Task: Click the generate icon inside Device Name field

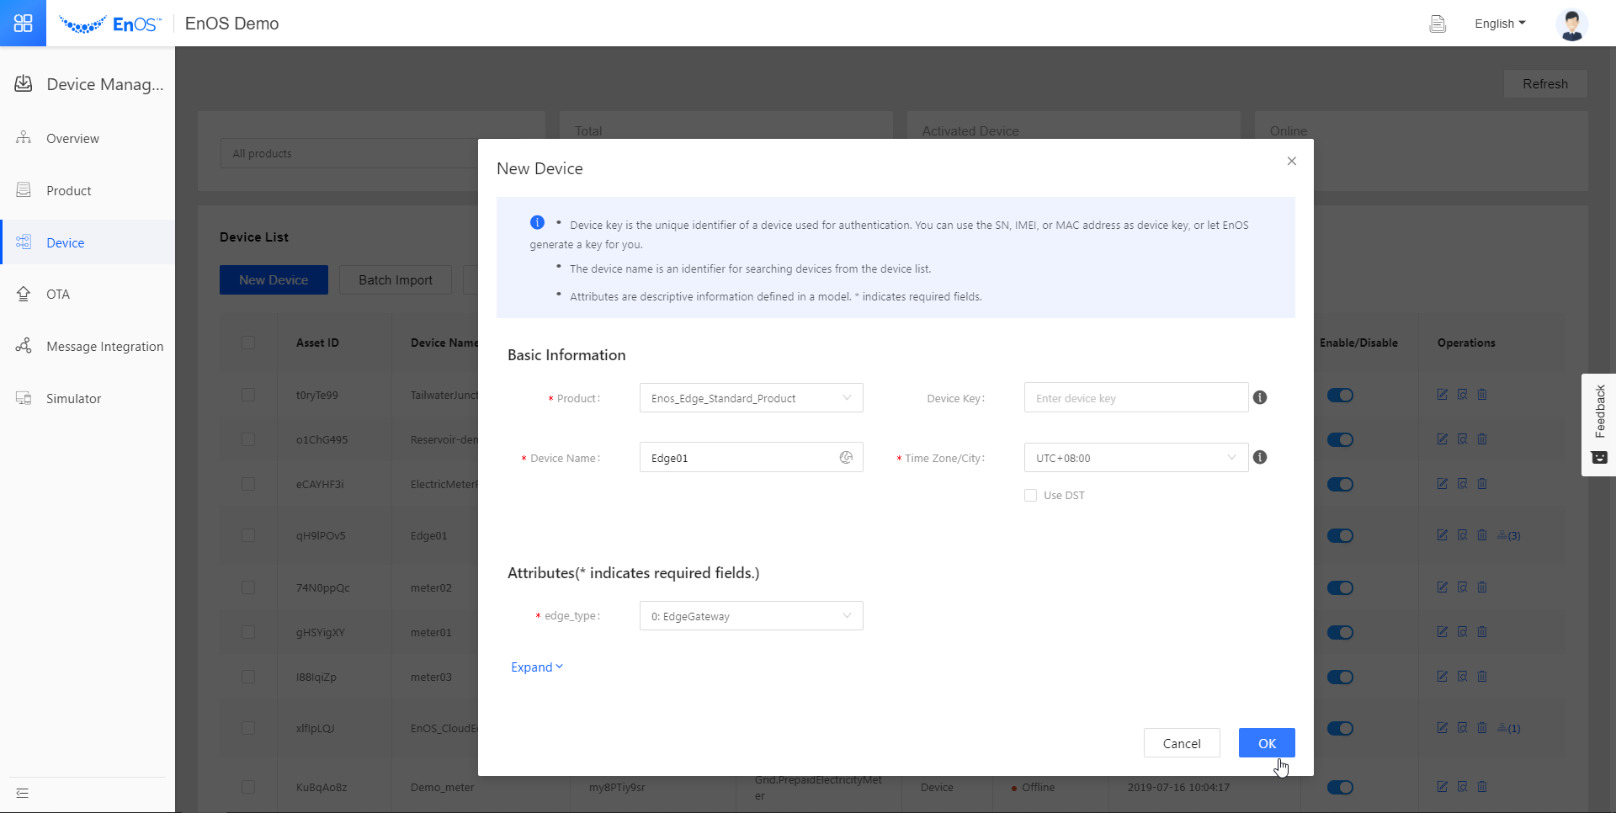Action: pyautogui.click(x=846, y=457)
